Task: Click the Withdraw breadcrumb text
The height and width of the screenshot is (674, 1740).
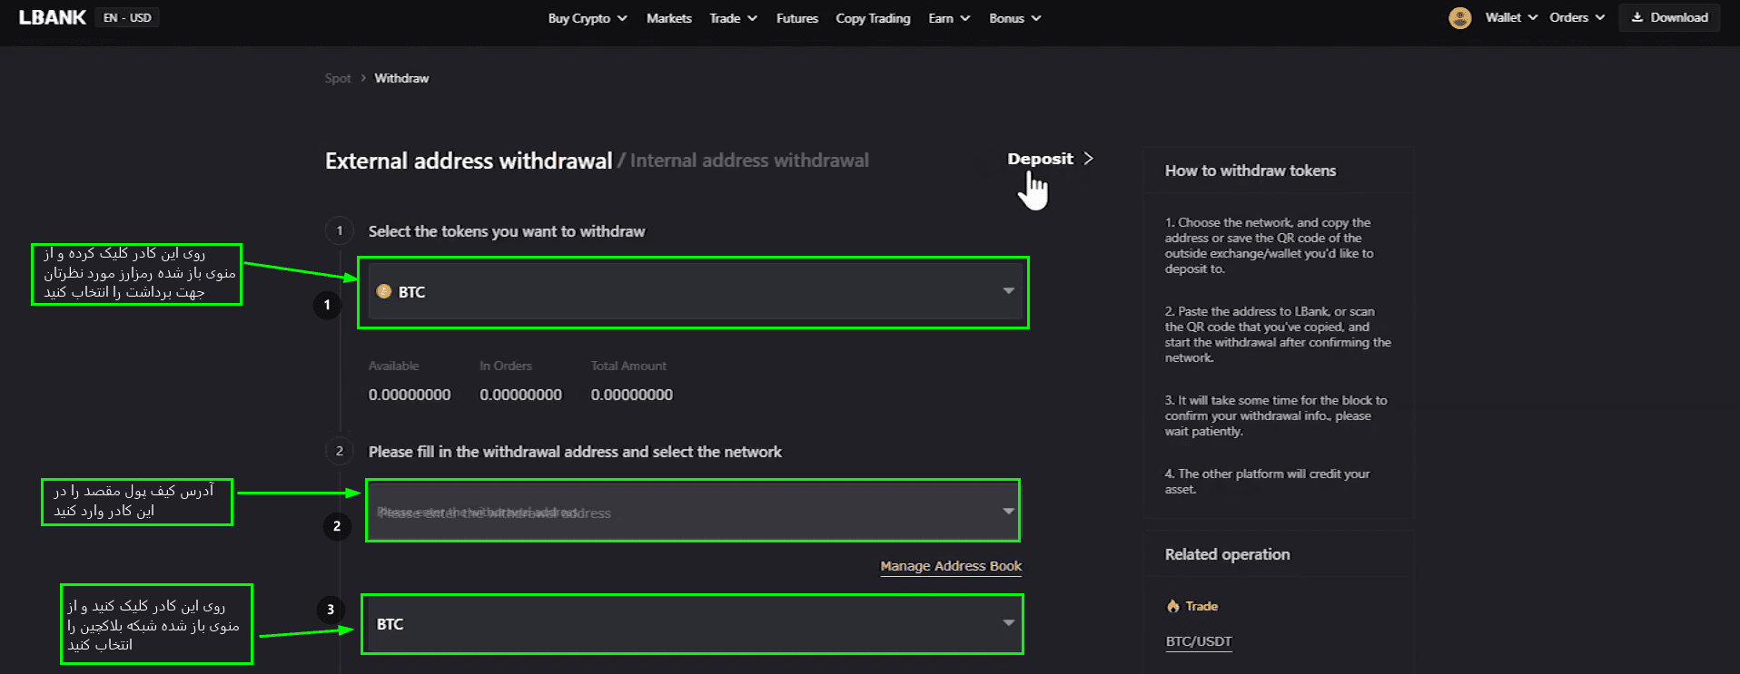Action: point(401,78)
